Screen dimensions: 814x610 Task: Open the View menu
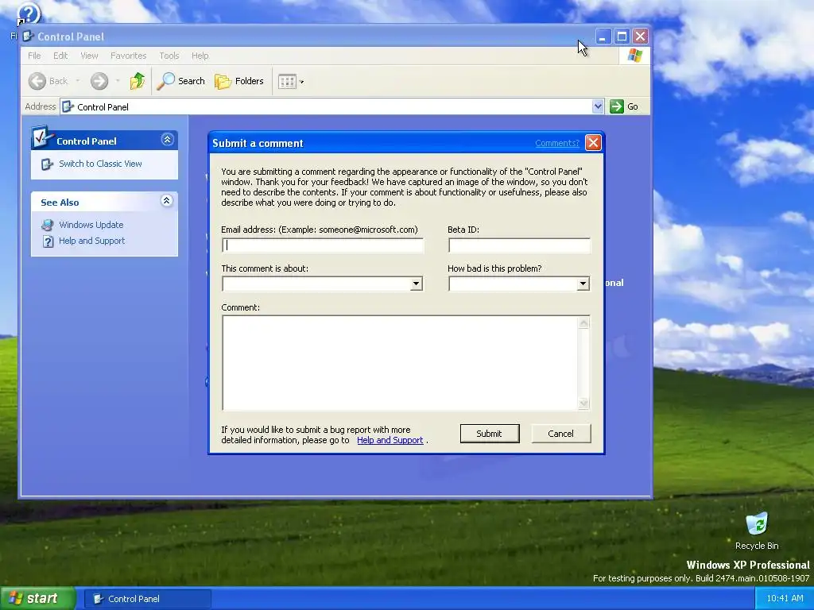tap(89, 56)
